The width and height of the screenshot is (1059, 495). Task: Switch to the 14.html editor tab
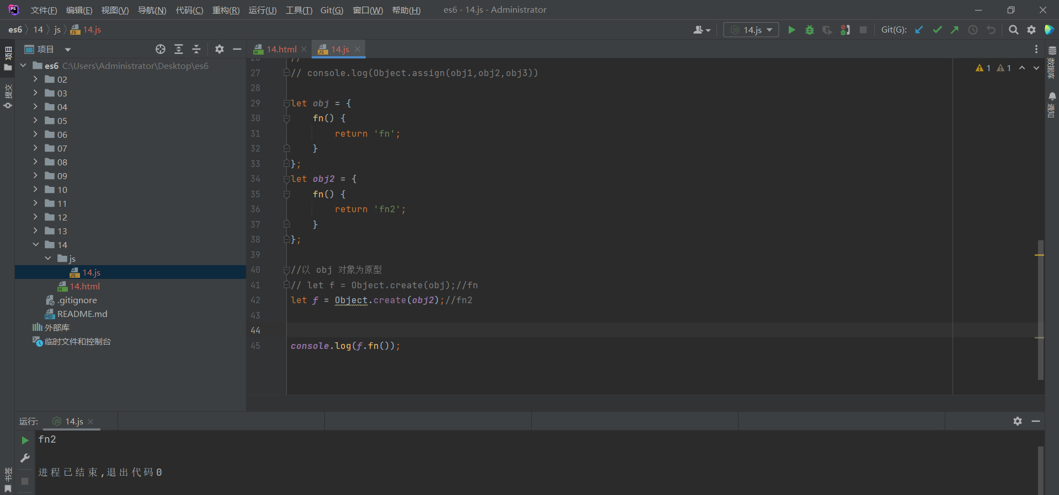click(281, 49)
